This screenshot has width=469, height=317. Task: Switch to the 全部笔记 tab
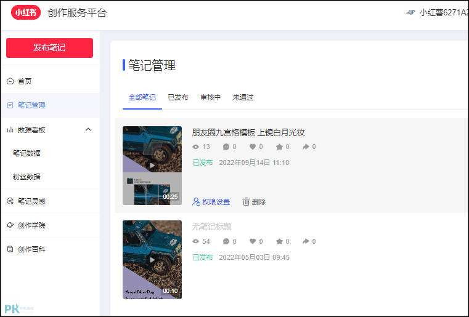142,97
